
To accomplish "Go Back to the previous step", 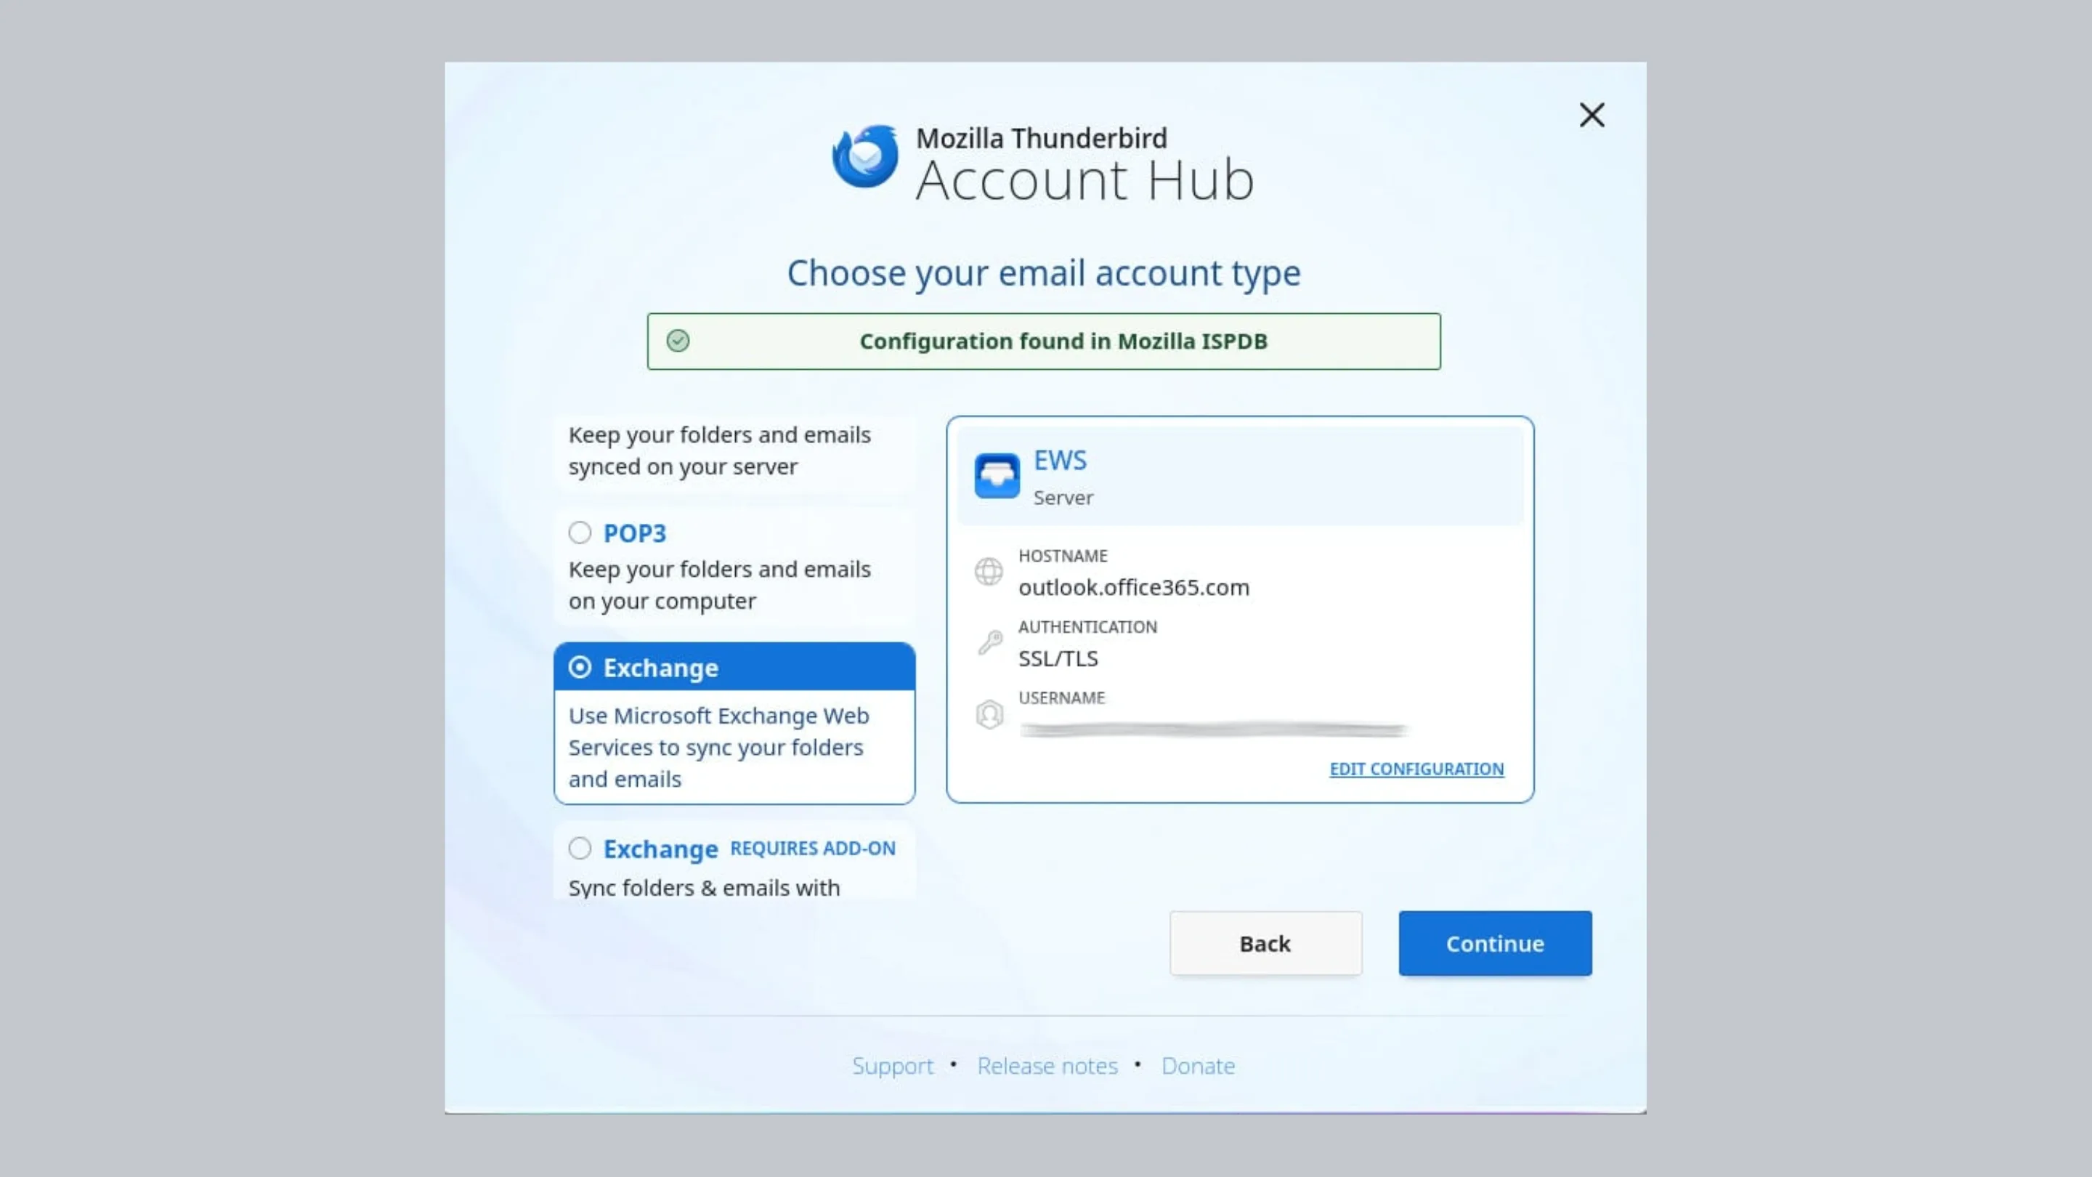I will pos(1265,943).
